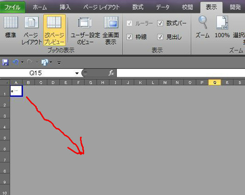Open the Developer (開発) tab
Screen dimensions: 245x195
click(x=235, y=7)
